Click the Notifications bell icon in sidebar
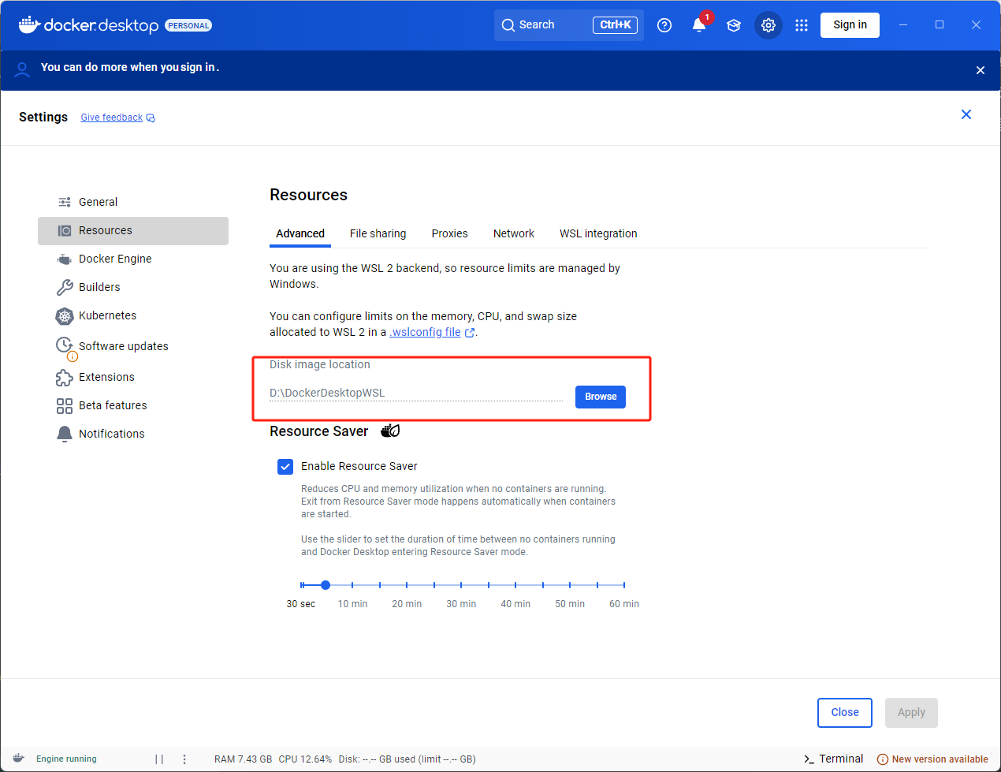Viewport: 1001px width, 772px height. [x=65, y=434]
